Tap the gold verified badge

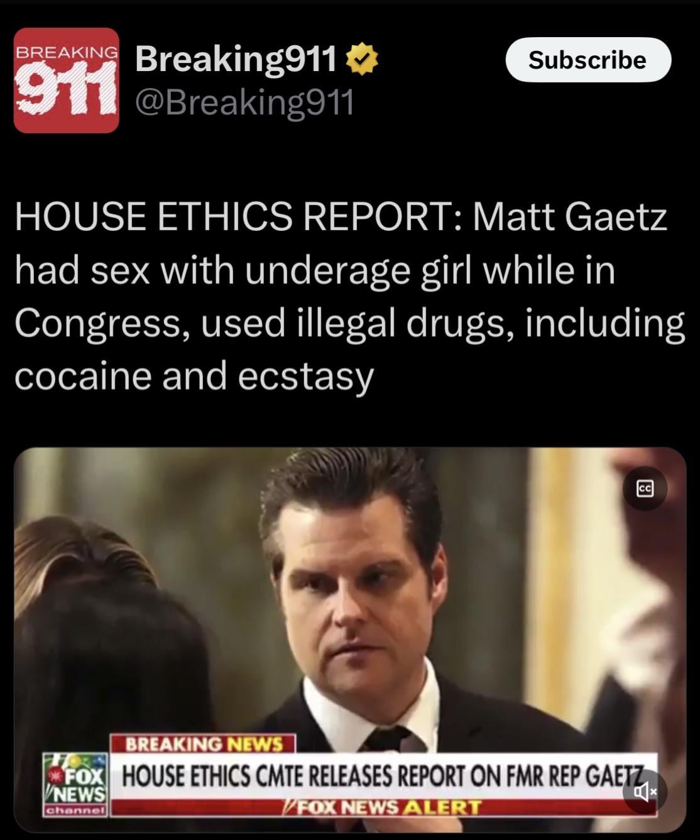pos(363,60)
